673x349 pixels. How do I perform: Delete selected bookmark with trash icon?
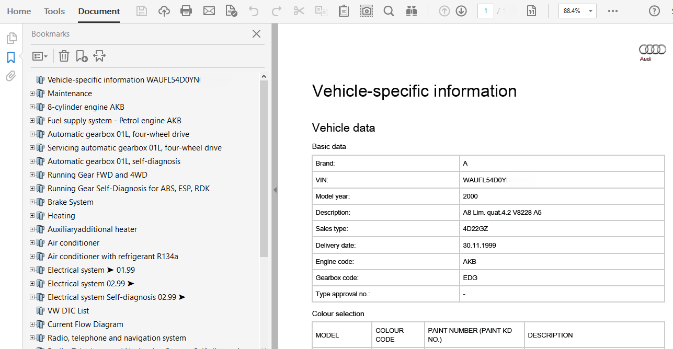64,56
